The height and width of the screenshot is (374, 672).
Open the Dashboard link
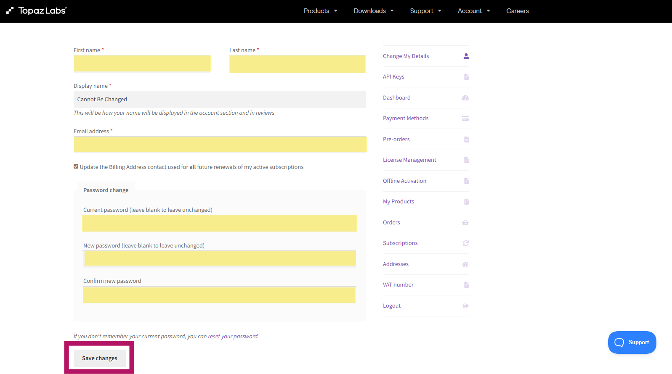397,98
